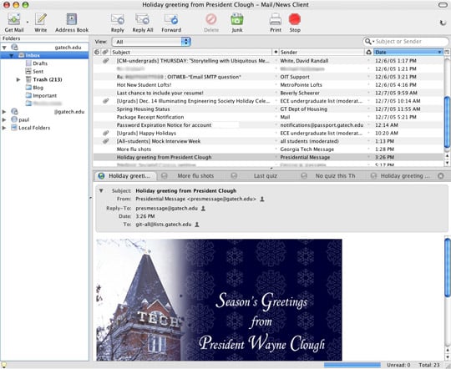The image size is (451, 369).
Task: Expand Local Folders
Action: point(4,128)
